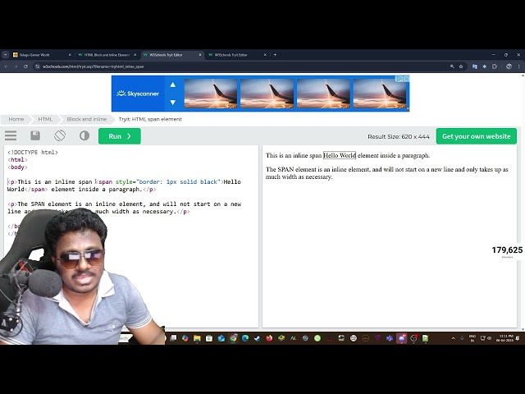Screen dimensions: 525x394
Task: Click the Skyscanner logo in the ad
Action: tap(138, 94)
